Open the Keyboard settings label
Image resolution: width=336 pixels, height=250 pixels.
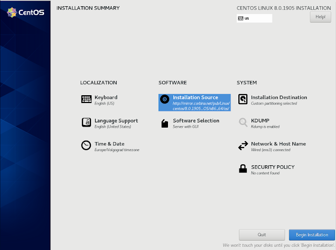(x=106, y=97)
